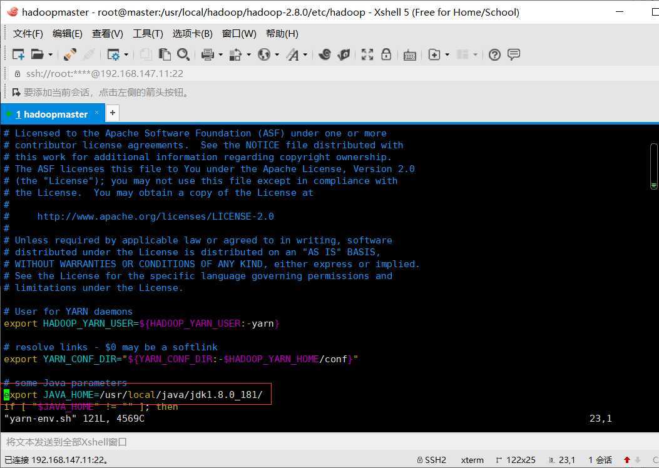
Task: Expand the file transfer dropdown arrow
Action: pyautogui.click(x=249, y=54)
